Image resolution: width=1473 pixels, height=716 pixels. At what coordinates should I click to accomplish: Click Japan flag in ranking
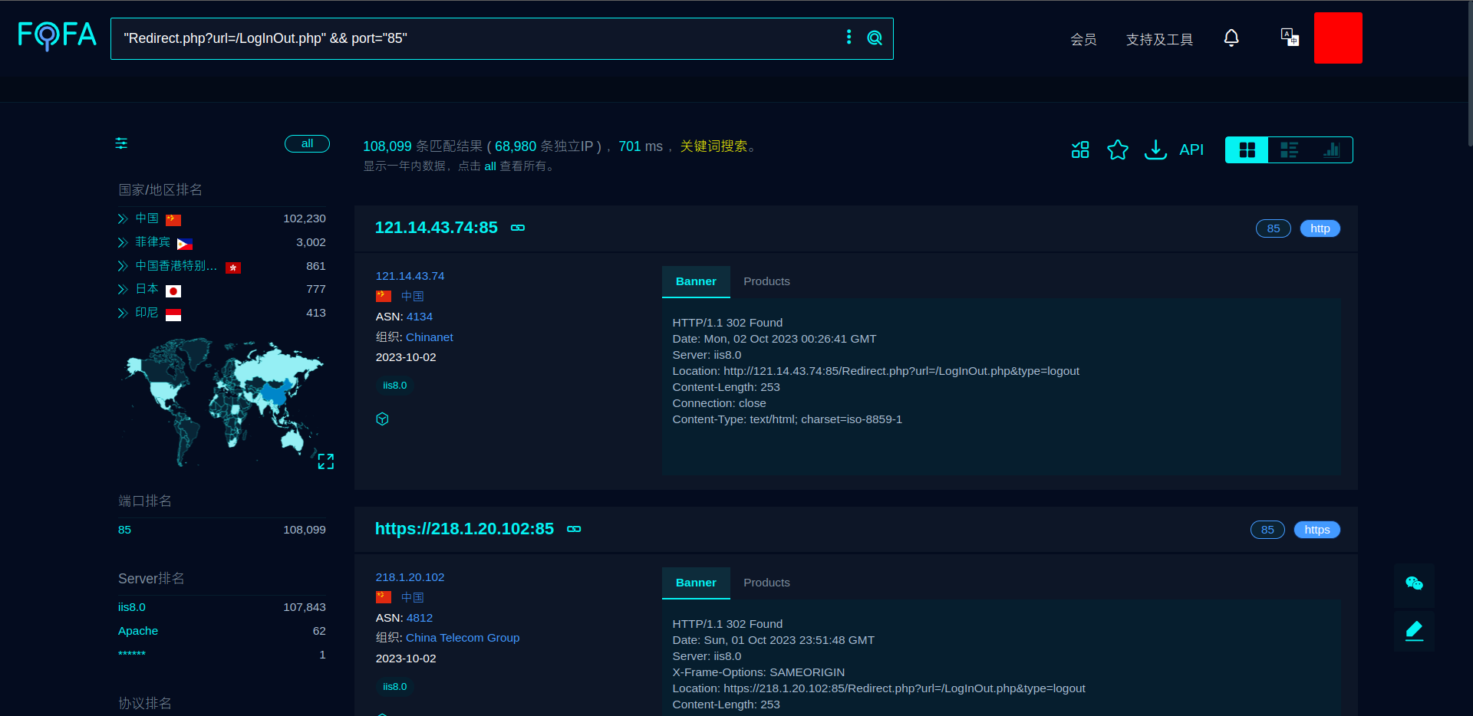point(173,291)
